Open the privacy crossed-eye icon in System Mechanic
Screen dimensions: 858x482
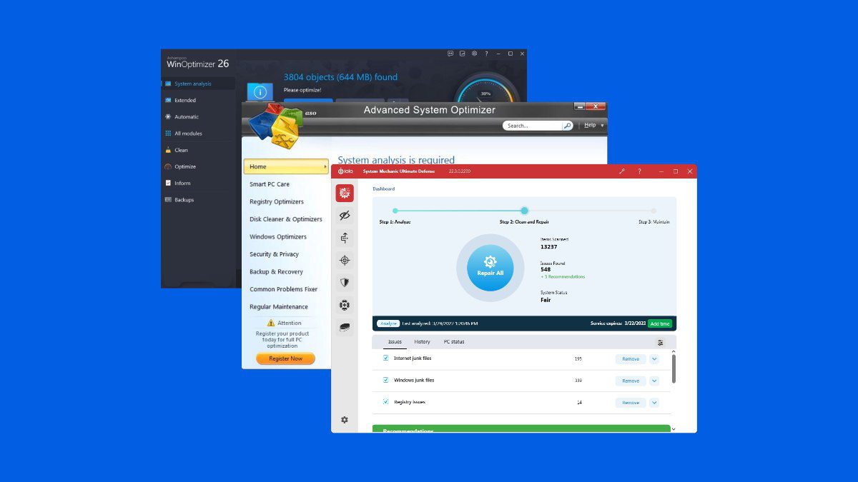345,215
